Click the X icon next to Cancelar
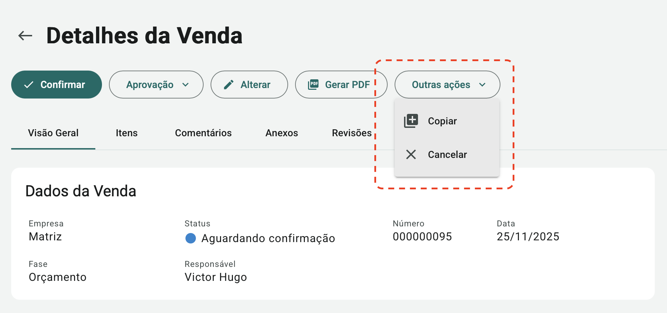 [411, 154]
